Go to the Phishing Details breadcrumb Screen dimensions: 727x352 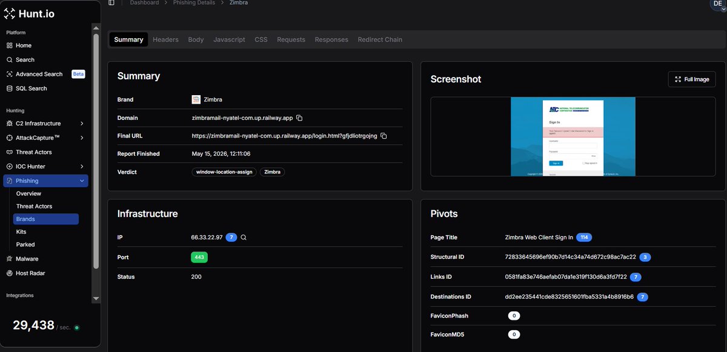coord(194,3)
